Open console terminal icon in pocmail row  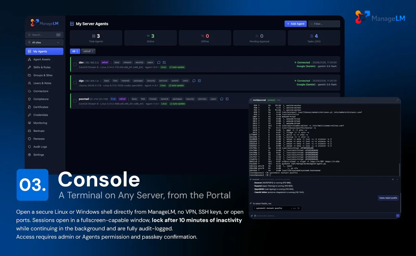click(x=227, y=99)
